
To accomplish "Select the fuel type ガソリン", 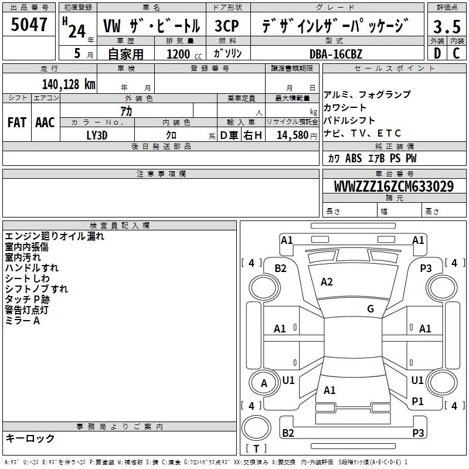I will click(227, 53).
